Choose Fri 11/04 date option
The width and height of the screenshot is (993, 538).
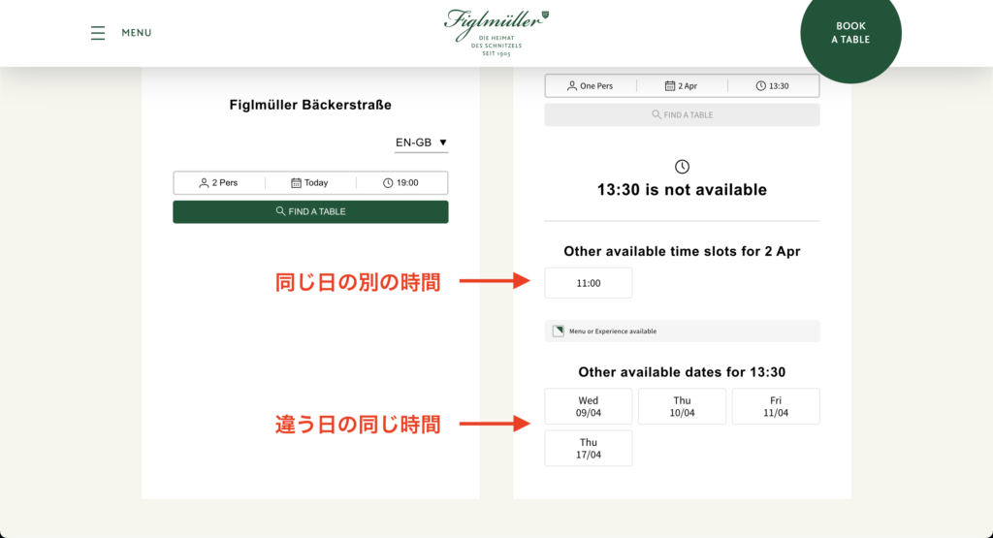coord(776,406)
